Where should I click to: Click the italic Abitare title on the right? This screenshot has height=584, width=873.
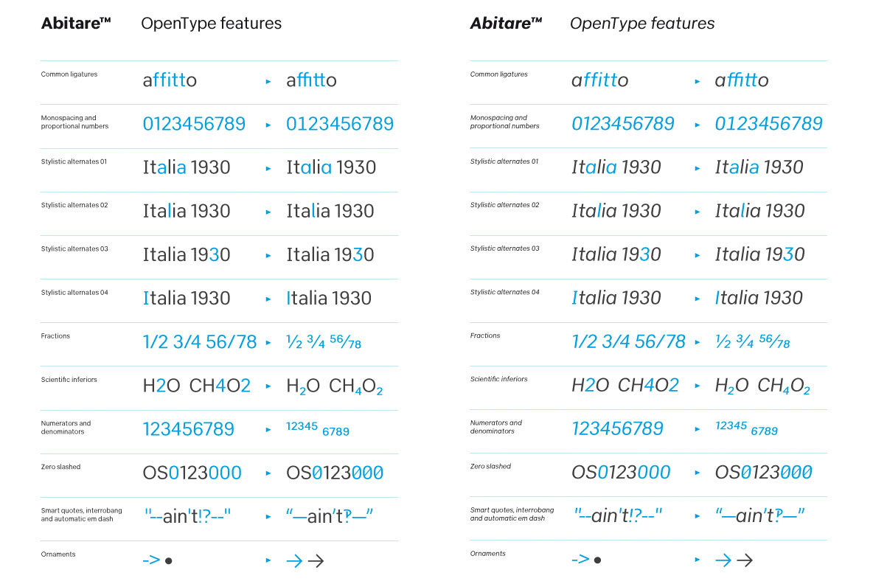pyautogui.click(x=506, y=24)
